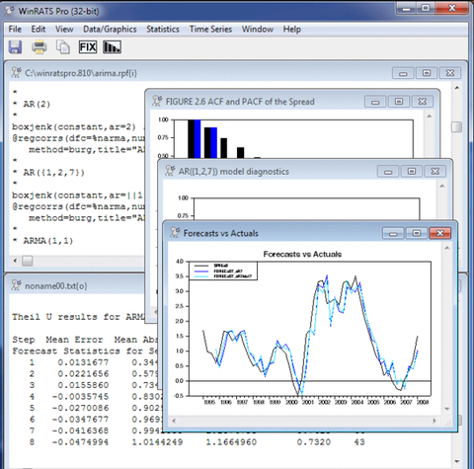Open the Help menu
The height and width of the screenshot is (469, 474).
(292, 29)
